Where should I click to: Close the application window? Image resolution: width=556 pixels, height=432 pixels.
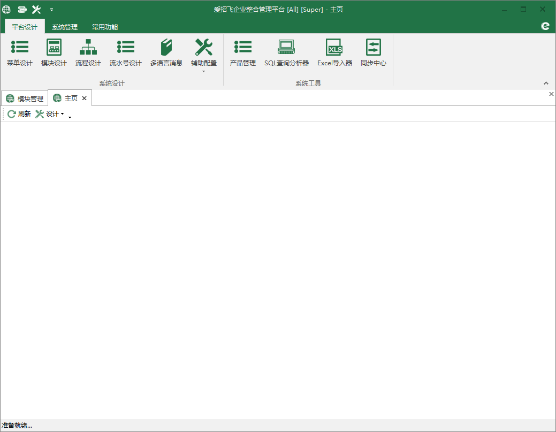(x=543, y=10)
